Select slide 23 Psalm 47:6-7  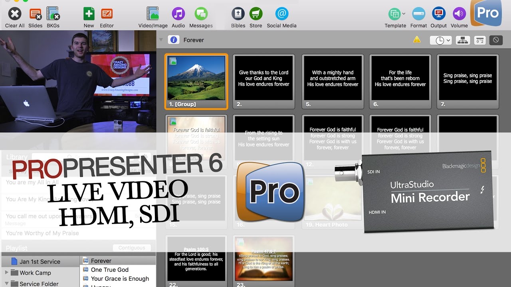pyautogui.click(x=264, y=261)
